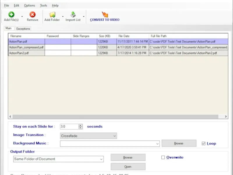Image resolution: width=233 pixels, height=175 pixels.
Task: Expand the Output Folder dropdown
Action: [101, 159]
